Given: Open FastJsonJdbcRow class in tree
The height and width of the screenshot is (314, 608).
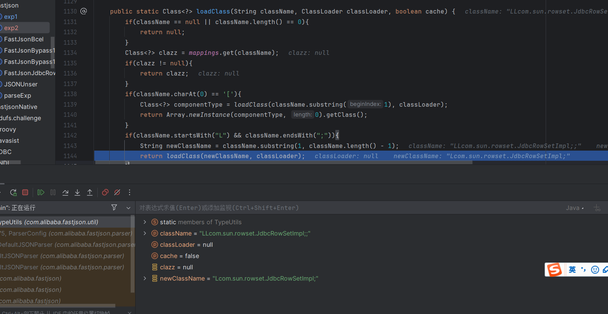Looking at the screenshot, I should (29, 73).
